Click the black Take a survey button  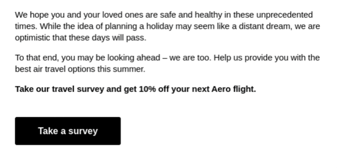pyautogui.click(x=67, y=131)
